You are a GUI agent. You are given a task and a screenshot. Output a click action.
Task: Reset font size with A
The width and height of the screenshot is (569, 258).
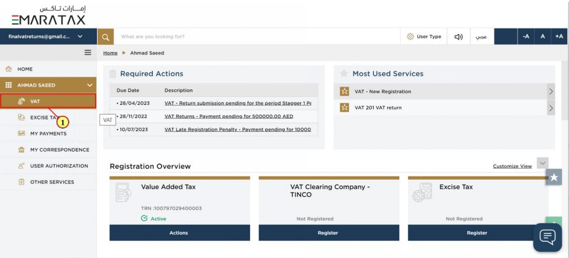(x=542, y=37)
